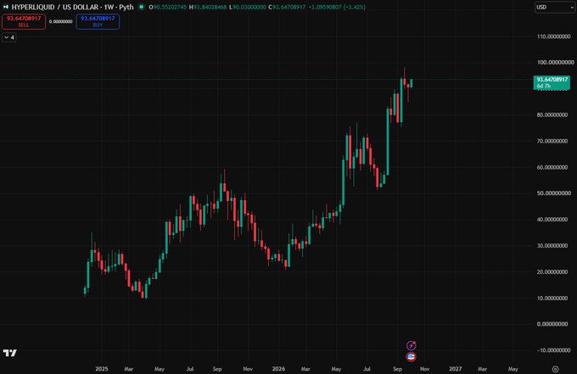The width and height of the screenshot is (577, 374).
Task: Click the TradingView logo
Action: (x=10, y=353)
